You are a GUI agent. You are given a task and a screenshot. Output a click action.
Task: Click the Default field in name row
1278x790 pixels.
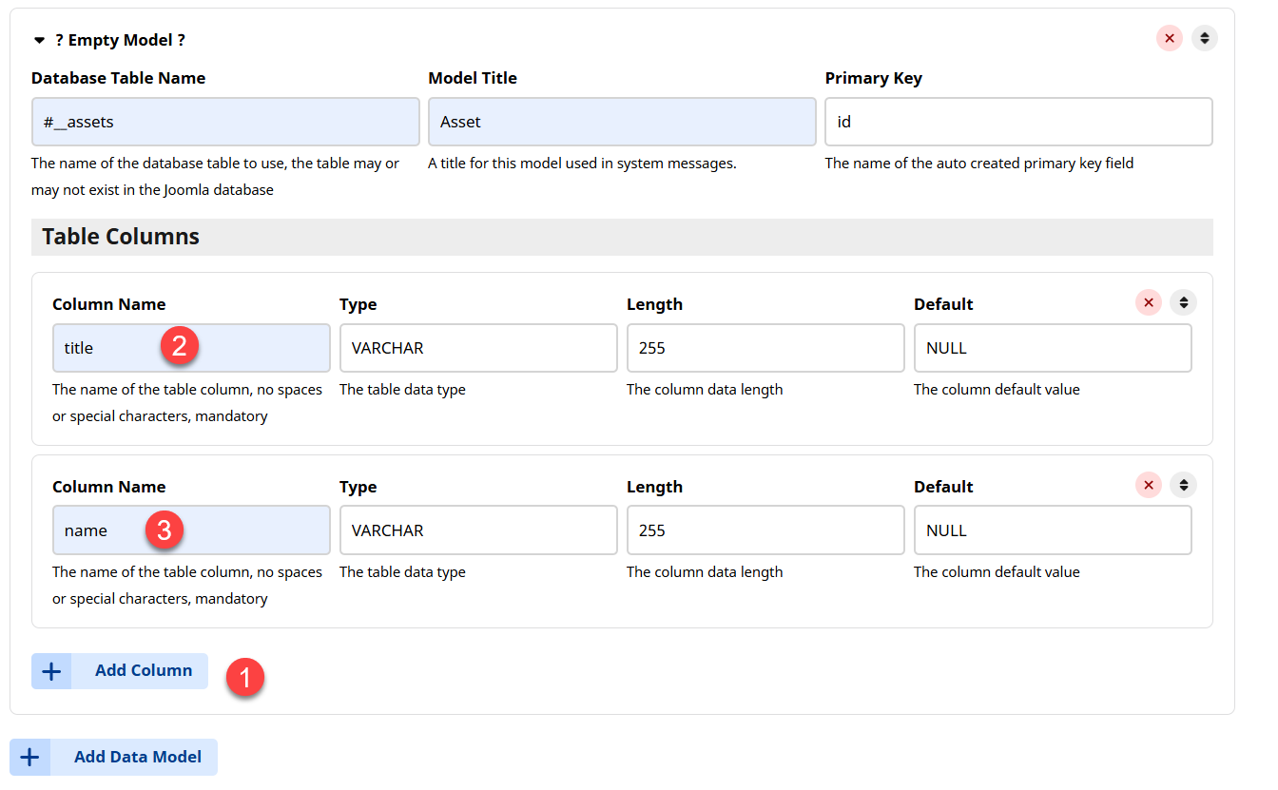1053,530
